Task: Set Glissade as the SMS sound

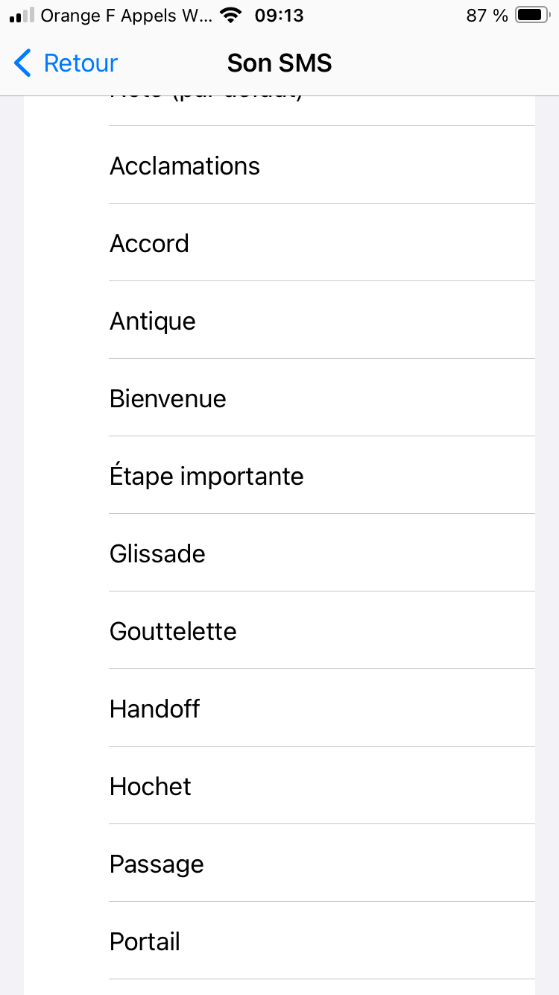Action: click(x=157, y=553)
